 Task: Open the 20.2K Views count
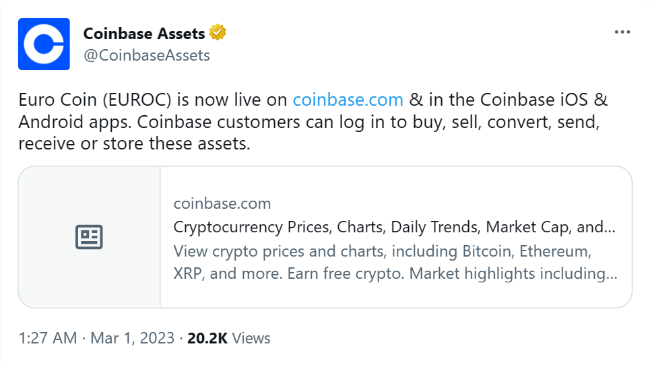[x=228, y=338]
